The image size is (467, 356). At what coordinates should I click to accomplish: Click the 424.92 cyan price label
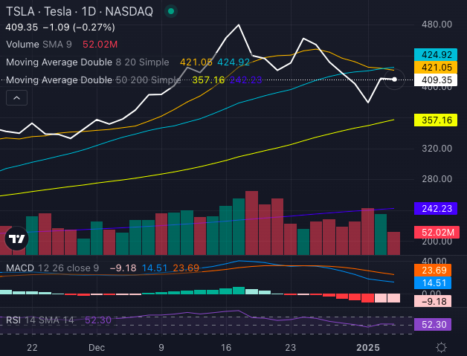pos(436,55)
